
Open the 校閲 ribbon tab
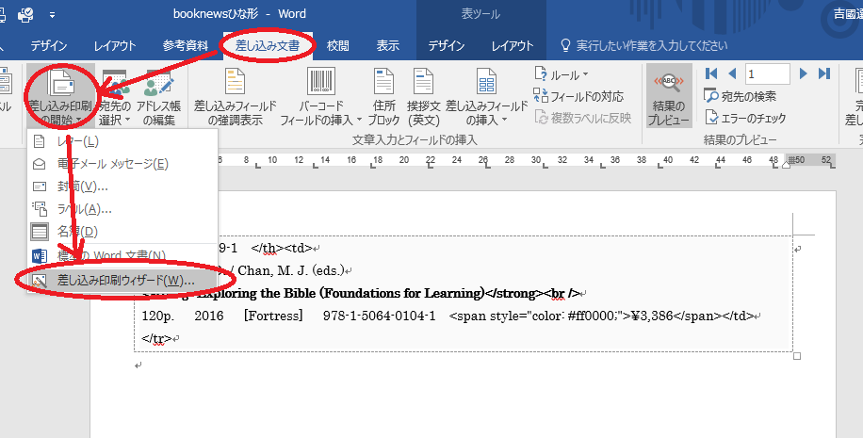(x=338, y=46)
